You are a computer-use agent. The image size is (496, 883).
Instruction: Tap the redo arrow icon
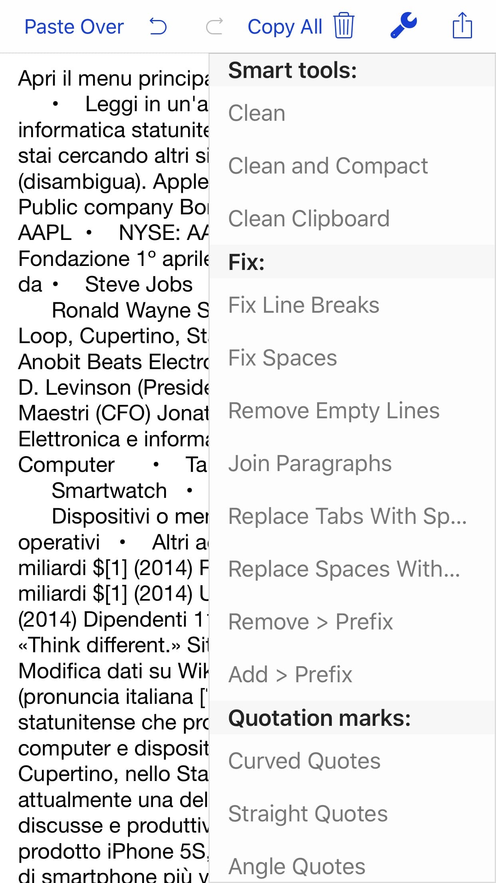(x=214, y=27)
